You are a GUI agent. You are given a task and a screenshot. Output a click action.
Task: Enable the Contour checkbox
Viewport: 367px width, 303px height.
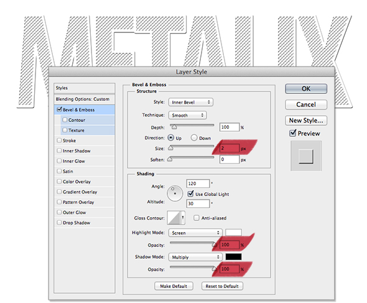click(x=65, y=120)
